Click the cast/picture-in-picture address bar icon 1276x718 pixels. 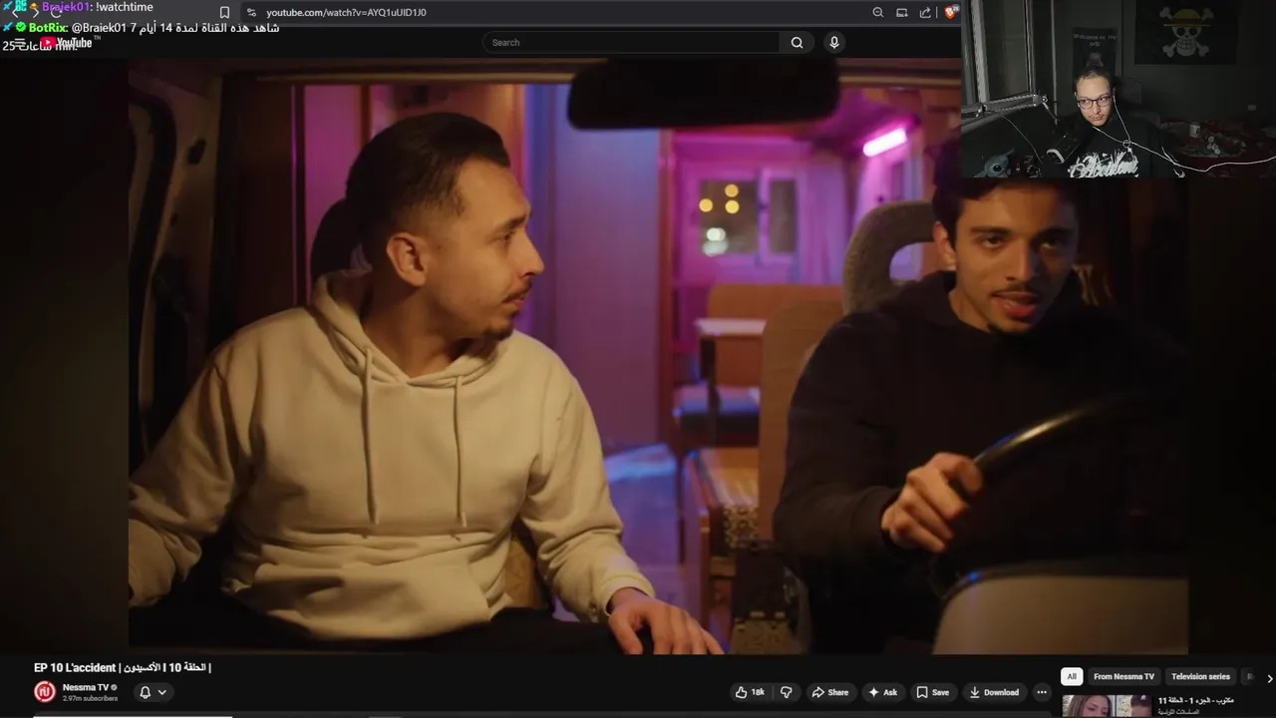coord(901,12)
